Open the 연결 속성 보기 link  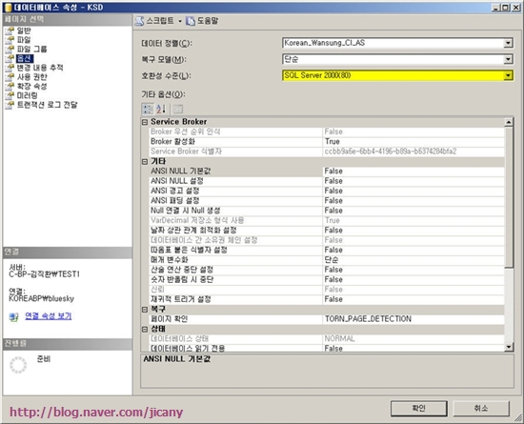49,316
